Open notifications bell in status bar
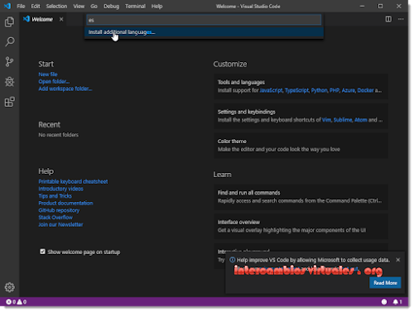Image resolution: width=414 pixels, height=312 pixels. coord(397,302)
